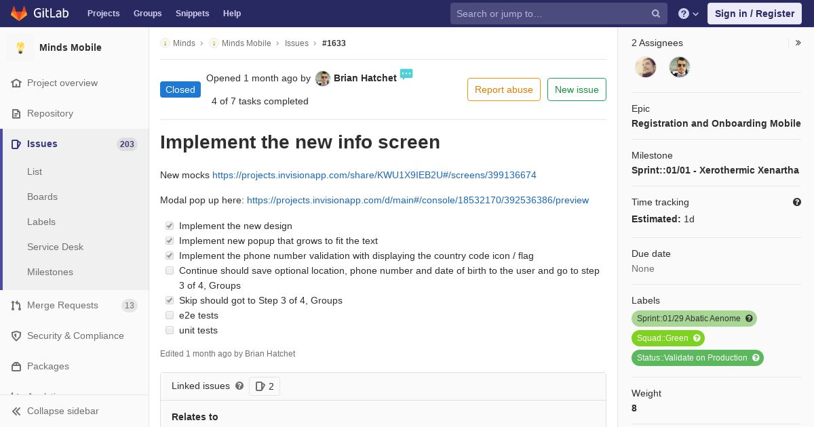Screen dimensions: 814x427
Task: Focus the Search or jump to field
Action: point(559,14)
